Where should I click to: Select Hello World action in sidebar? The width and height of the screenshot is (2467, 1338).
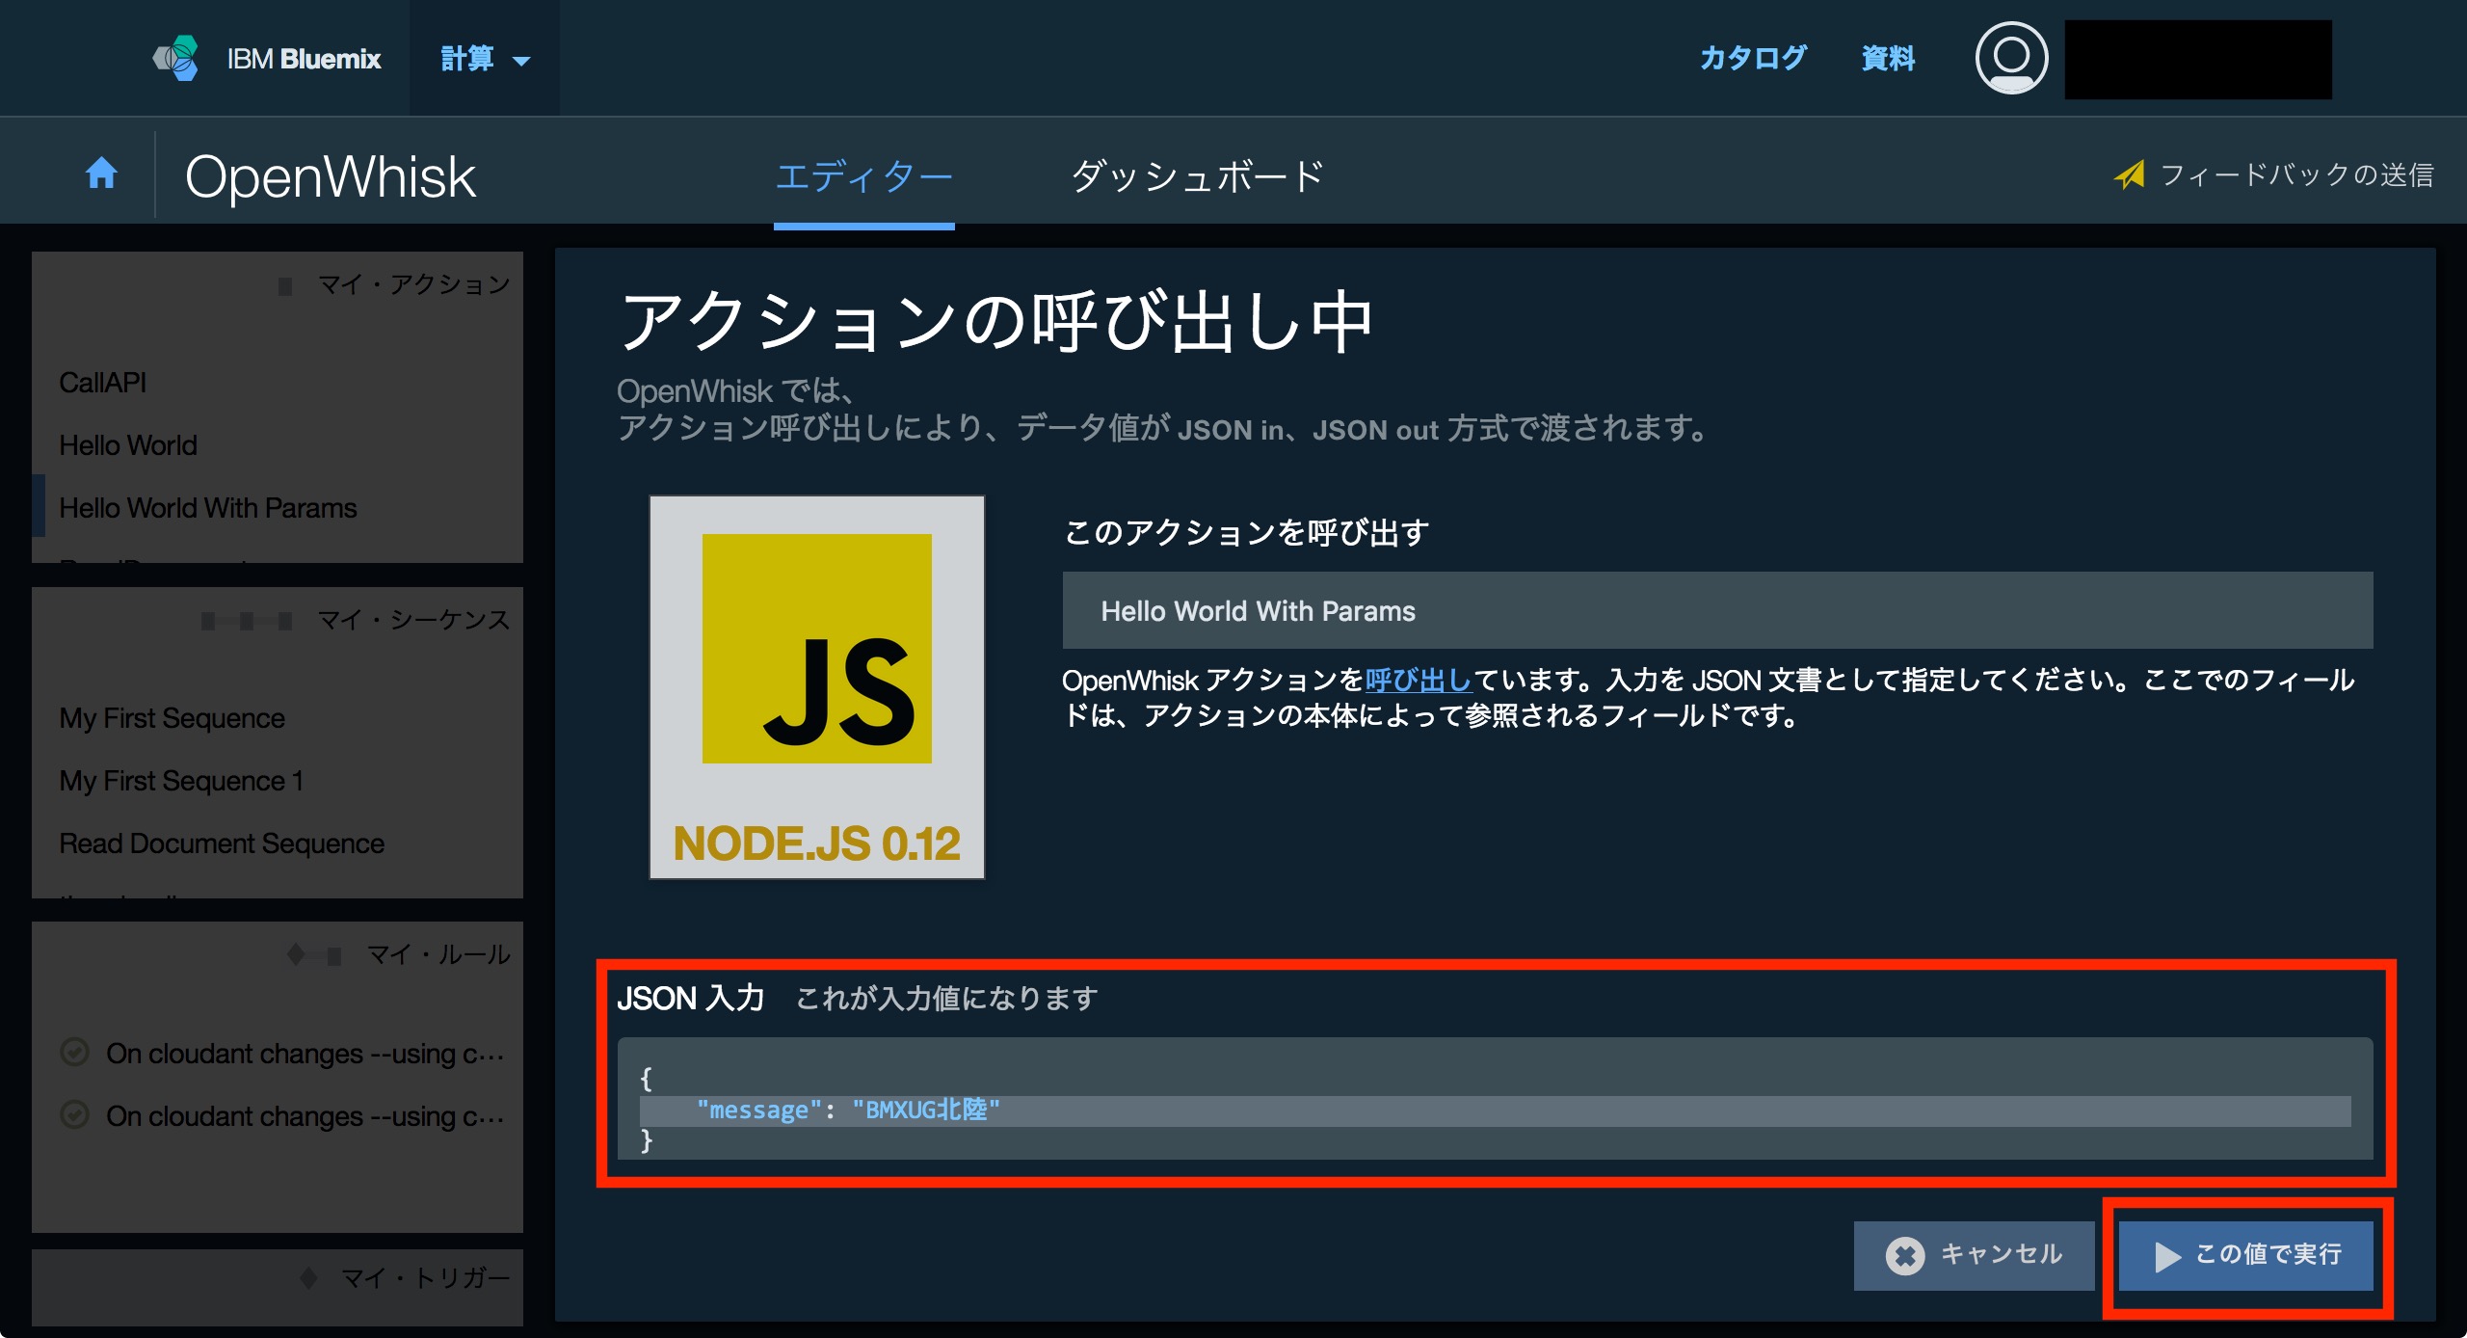(x=128, y=445)
